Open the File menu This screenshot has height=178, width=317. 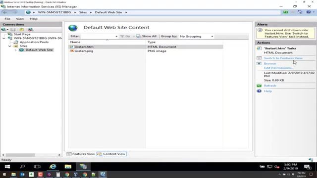pyautogui.click(x=7, y=19)
